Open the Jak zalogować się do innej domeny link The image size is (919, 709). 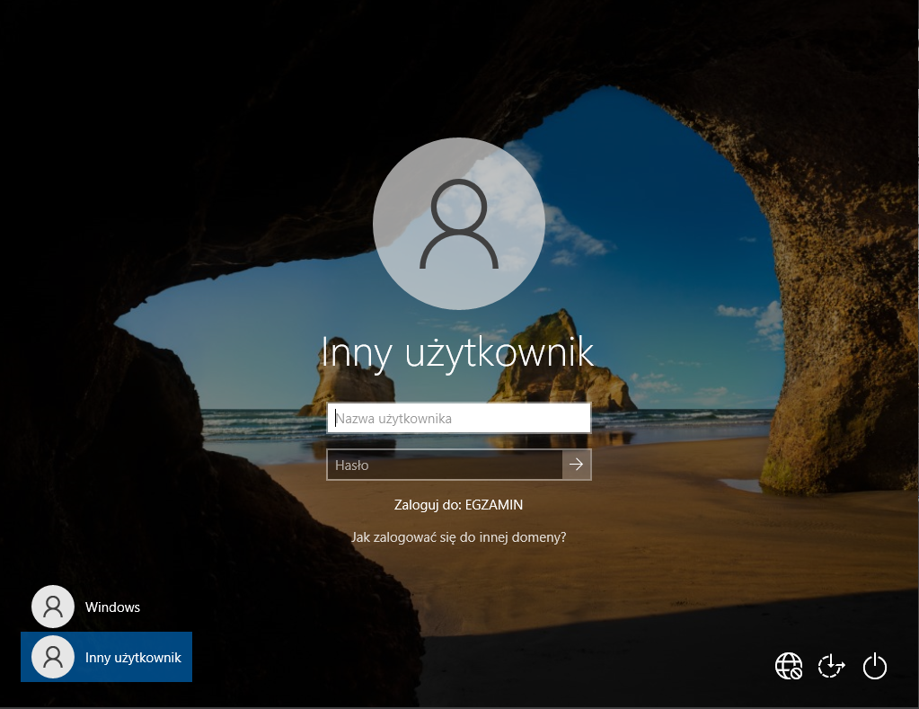[x=459, y=537]
